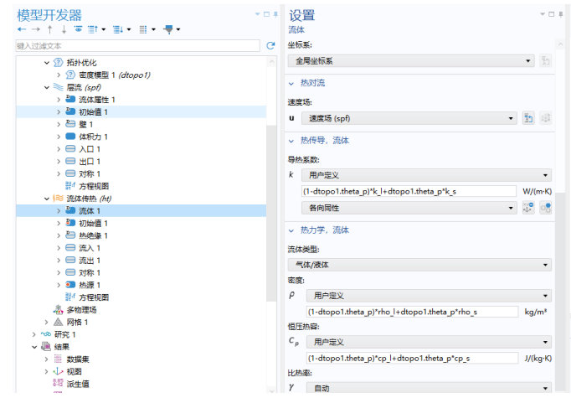Open the 导热系数 k 用户定义 dropdown
Screen dimensions: 571x403
pyautogui.click(x=426, y=175)
